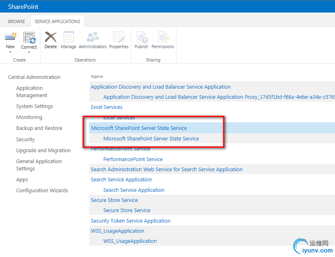Click the New service application icon
The height and width of the screenshot is (257, 335).
tap(10, 38)
